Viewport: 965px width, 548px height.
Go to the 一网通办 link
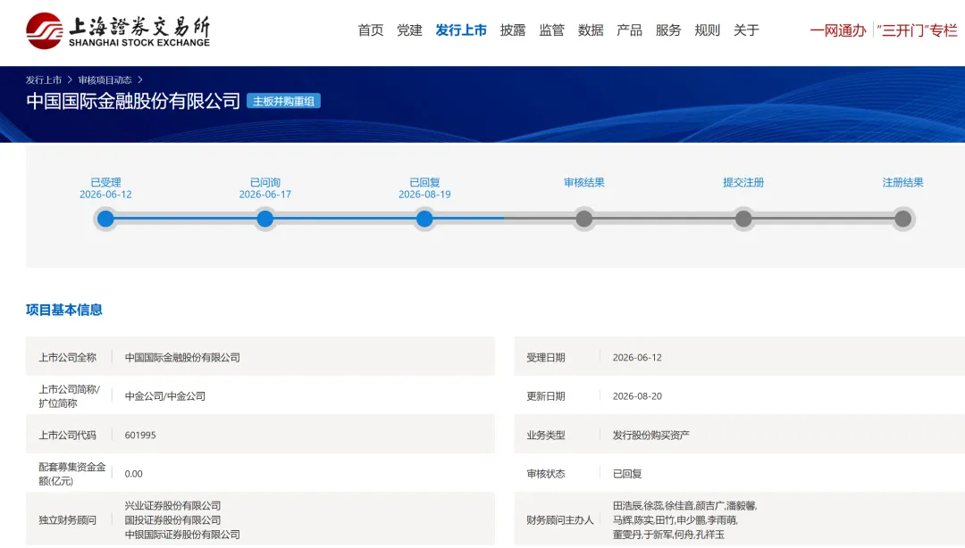coord(837,30)
